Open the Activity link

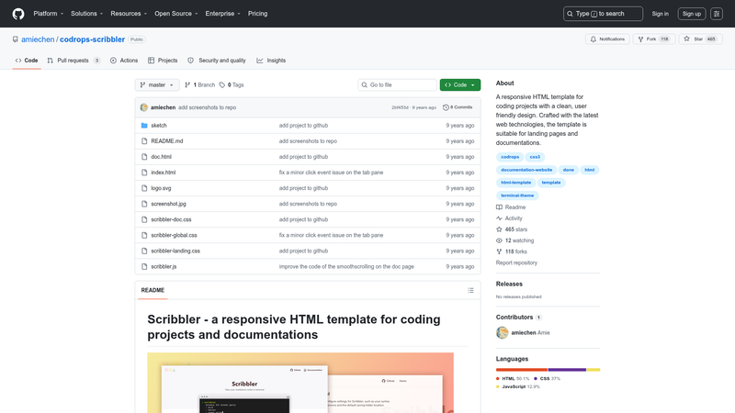click(509, 218)
